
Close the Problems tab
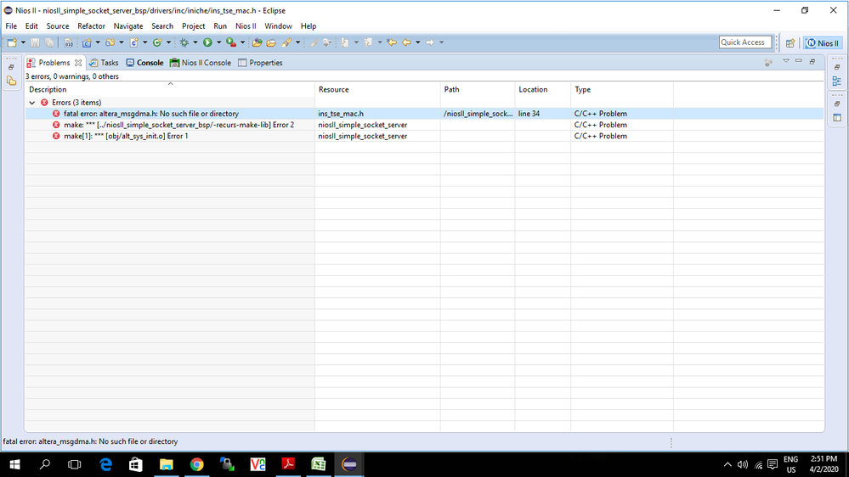click(78, 63)
